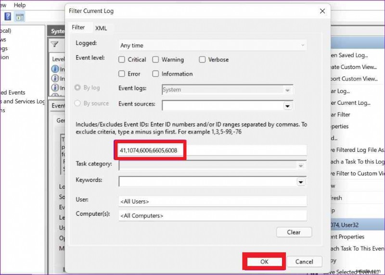Click Refresh in Actions pane
Image resolution: width=385 pixels, height=275 pixels.
point(336,198)
